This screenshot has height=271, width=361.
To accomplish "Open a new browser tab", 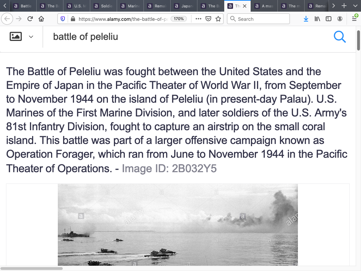I will [x=344, y=6].
